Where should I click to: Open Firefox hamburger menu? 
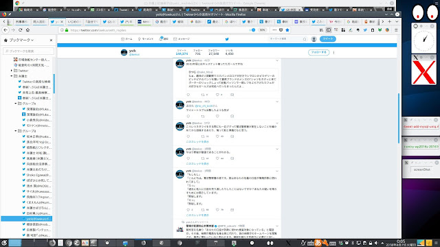click(396, 30)
